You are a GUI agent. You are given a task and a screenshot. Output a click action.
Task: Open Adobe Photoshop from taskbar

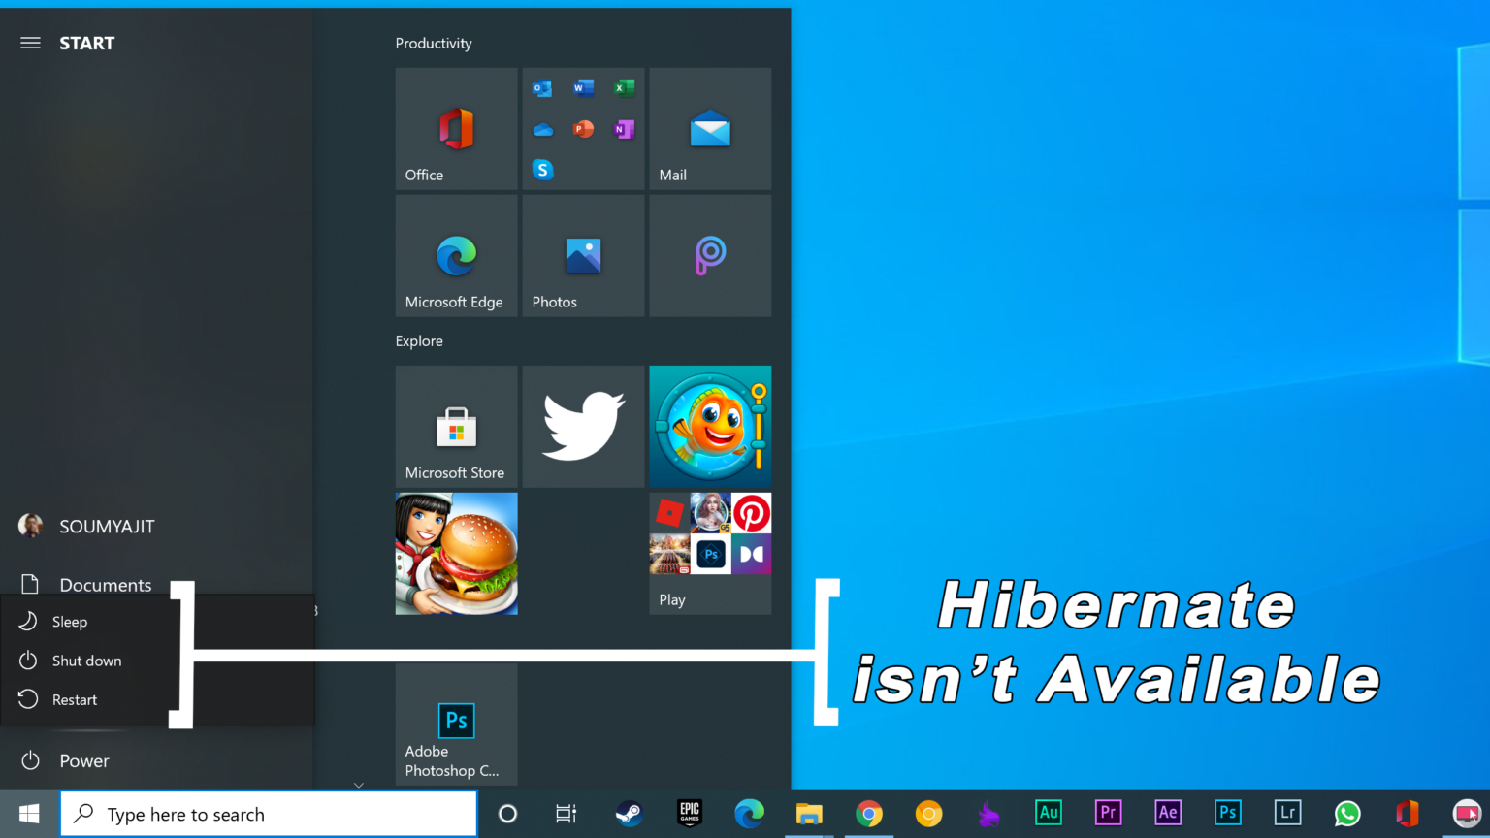(x=1228, y=813)
